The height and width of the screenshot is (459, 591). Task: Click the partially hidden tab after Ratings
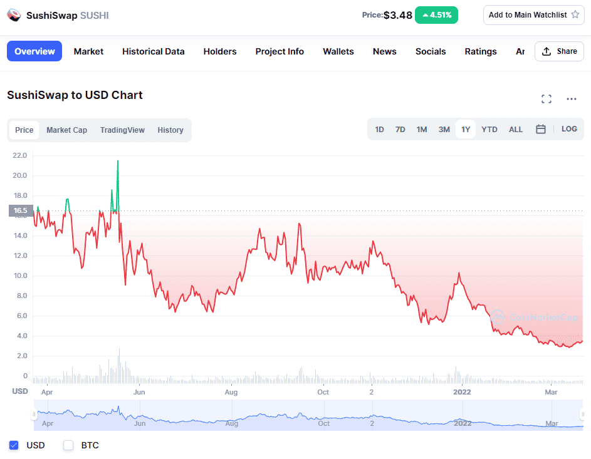[x=520, y=51]
